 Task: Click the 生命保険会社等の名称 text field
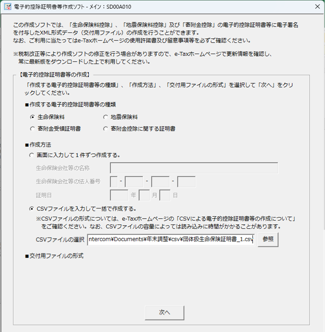point(194,168)
